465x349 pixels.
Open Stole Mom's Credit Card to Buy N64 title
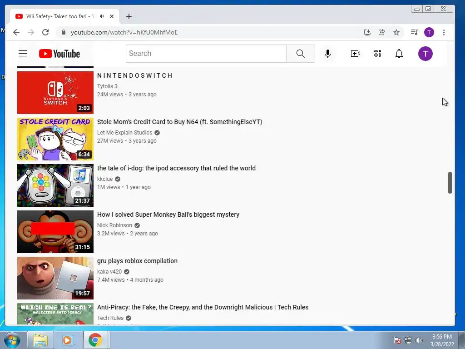pyautogui.click(x=180, y=122)
